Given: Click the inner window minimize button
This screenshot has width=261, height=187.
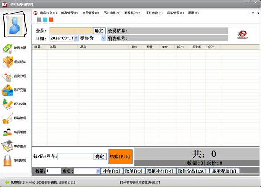Looking at the screenshot, I should 248,14.
